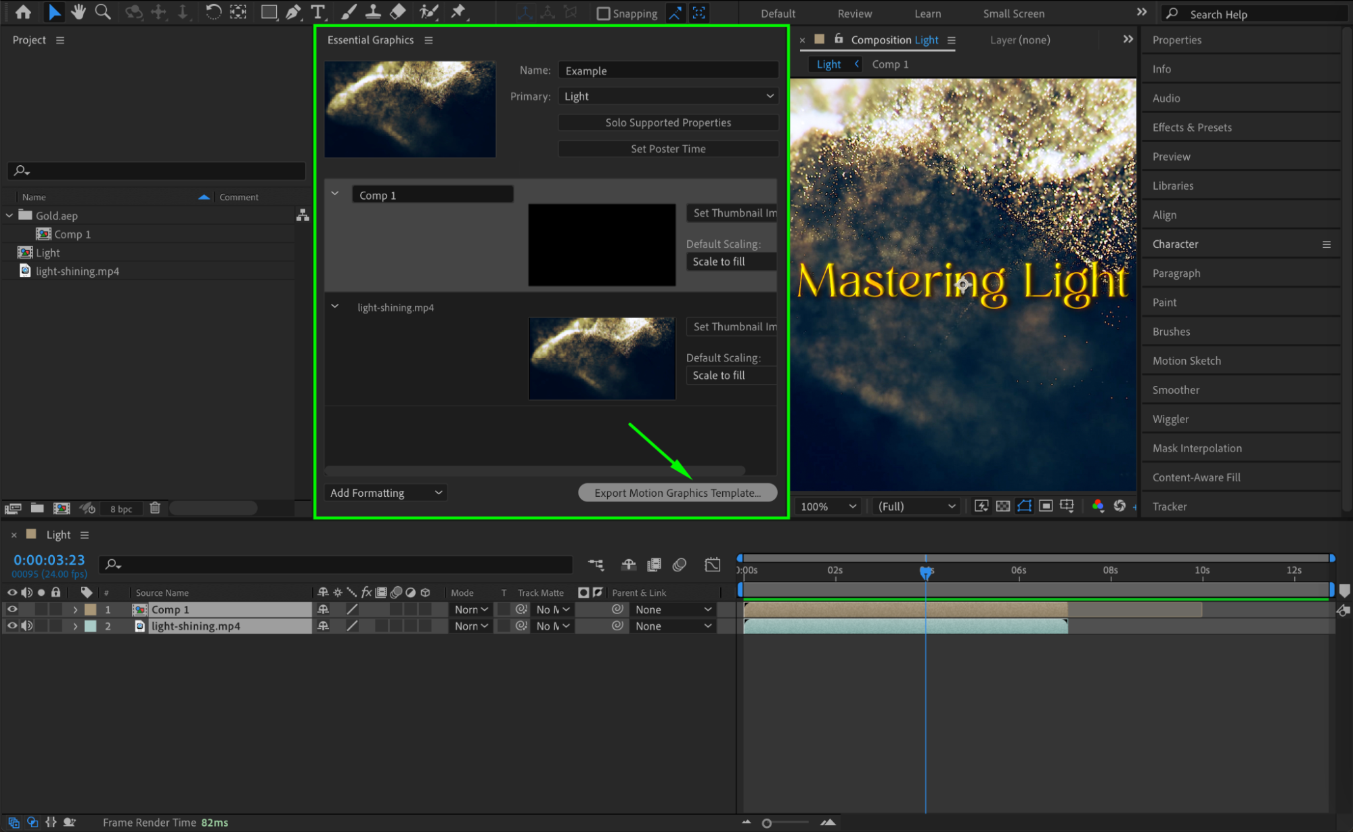Hide the Comp 1 layer with eye icon
This screenshot has height=832, width=1353.
[x=12, y=609]
